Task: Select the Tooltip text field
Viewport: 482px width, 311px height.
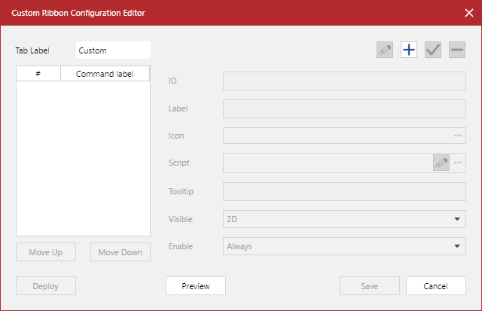Action: click(x=343, y=191)
